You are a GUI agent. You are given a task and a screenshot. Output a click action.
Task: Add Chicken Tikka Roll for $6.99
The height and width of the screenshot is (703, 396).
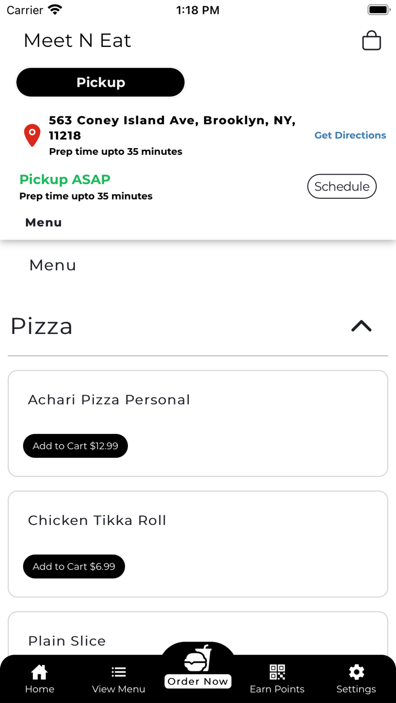pyautogui.click(x=74, y=566)
